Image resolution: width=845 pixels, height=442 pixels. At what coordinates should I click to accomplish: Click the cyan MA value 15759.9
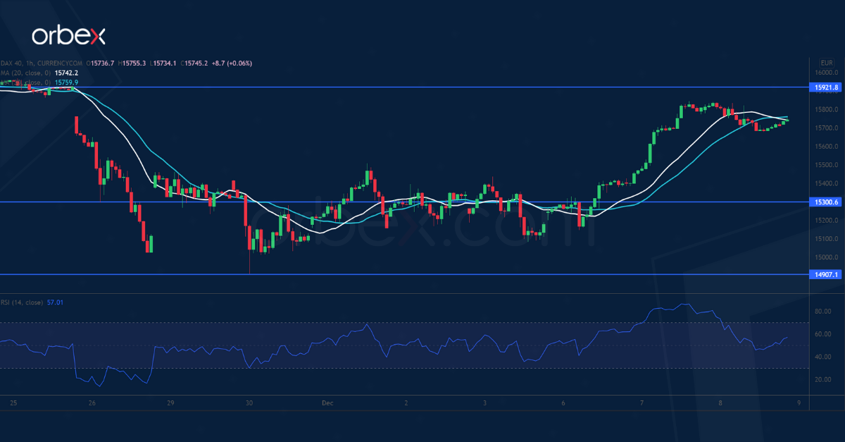click(67, 82)
